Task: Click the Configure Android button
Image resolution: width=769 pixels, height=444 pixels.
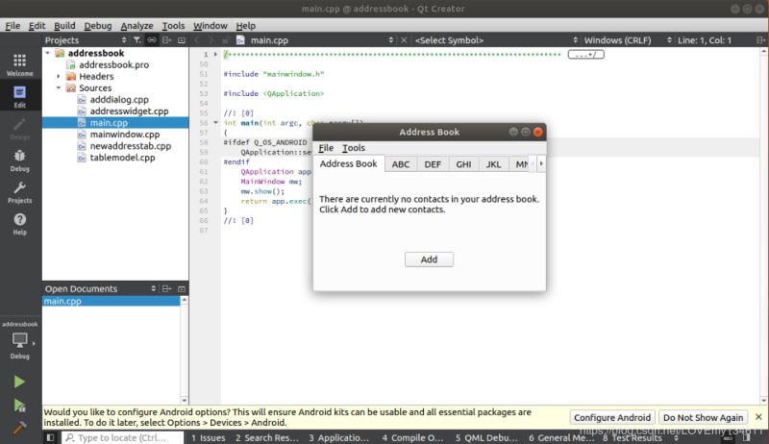Action: pyautogui.click(x=610, y=417)
